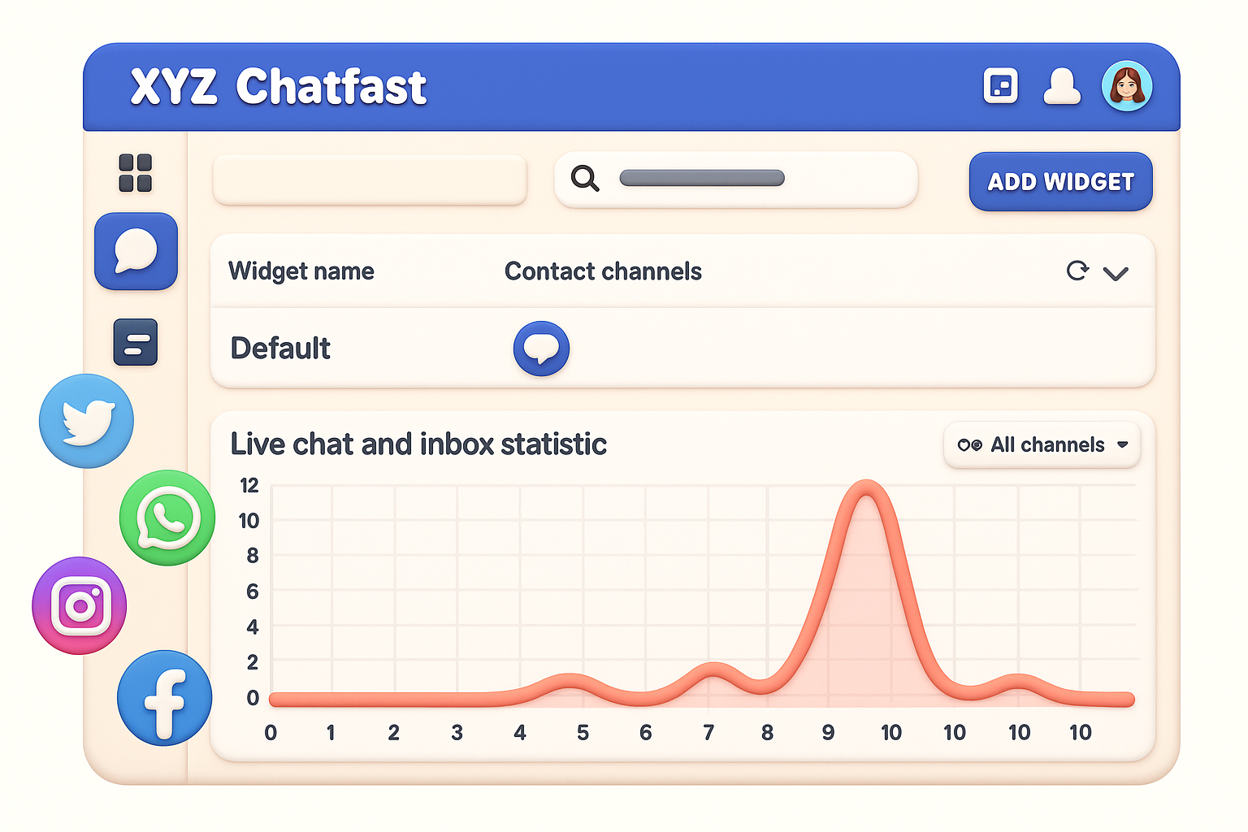Click the user silhouette icon in header
The image size is (1248, 832).
[1062, 86]
